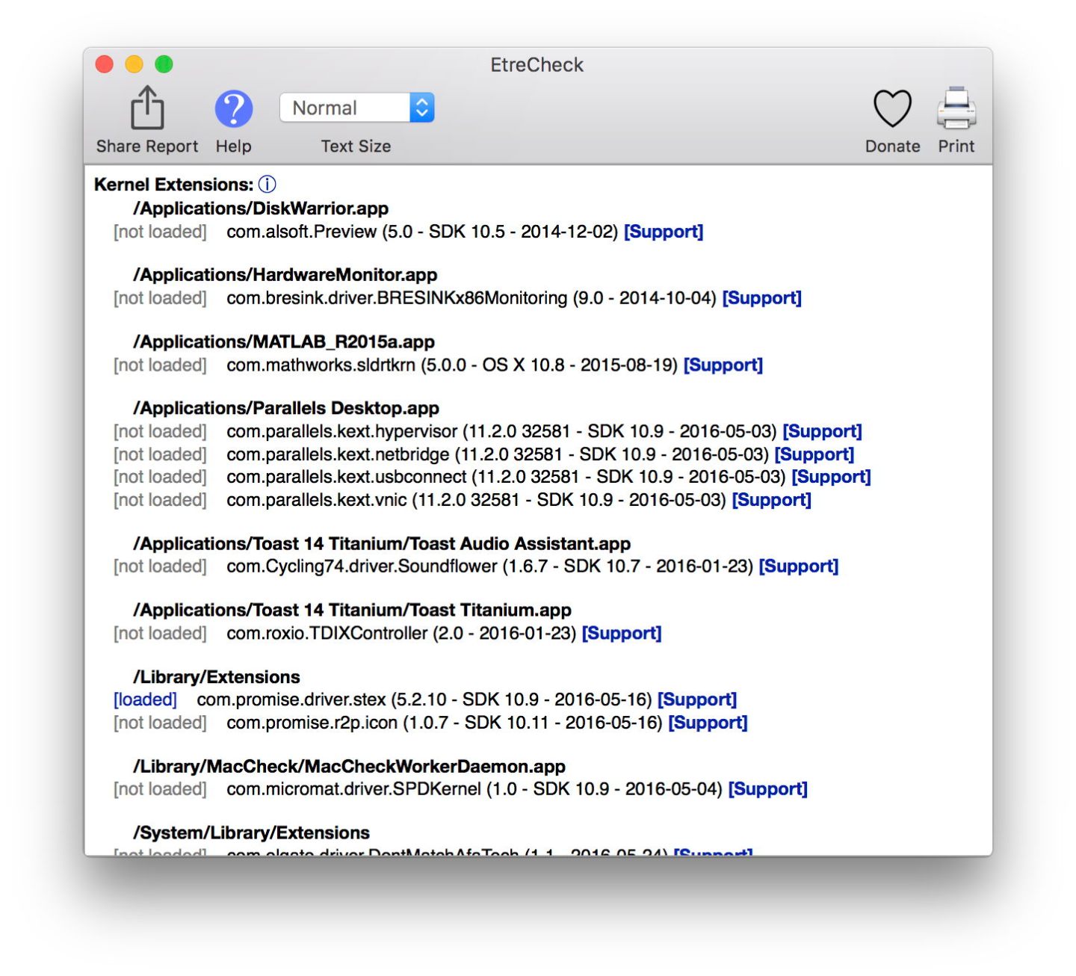Click the com.promise.driver.stex entry text

[x=424, y=699]
